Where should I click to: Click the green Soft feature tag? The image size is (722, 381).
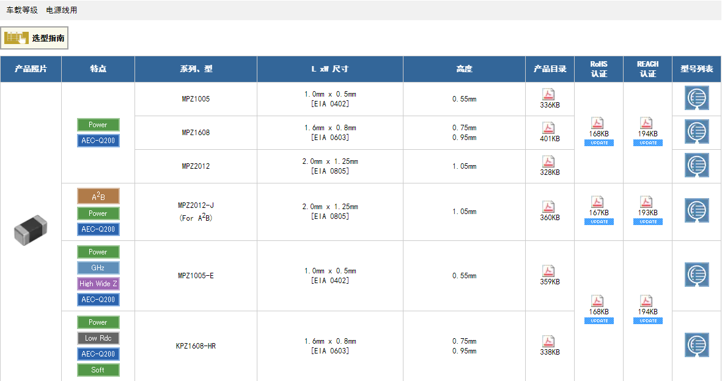click(x=98, y=370)
